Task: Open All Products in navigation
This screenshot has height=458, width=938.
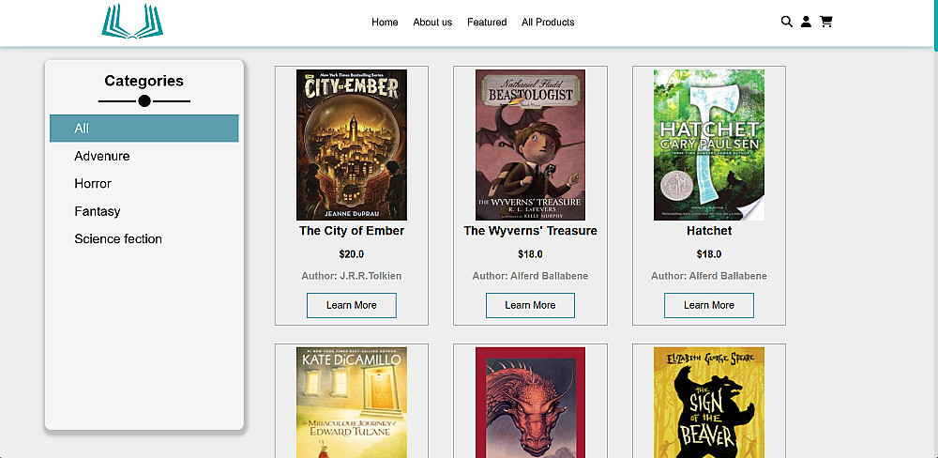Action: [x=548, y=23]
